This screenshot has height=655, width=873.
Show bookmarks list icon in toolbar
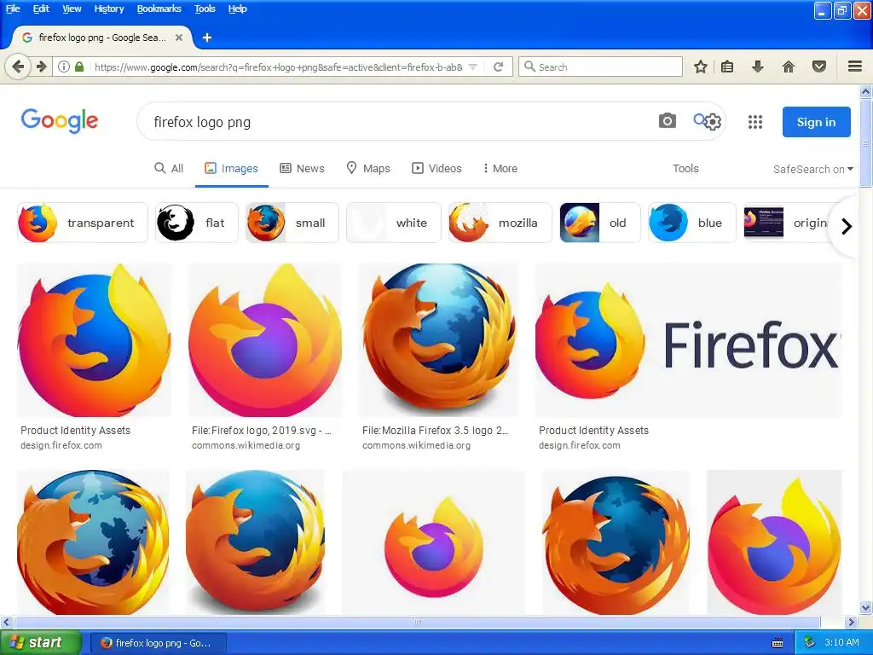click(727, 67)
